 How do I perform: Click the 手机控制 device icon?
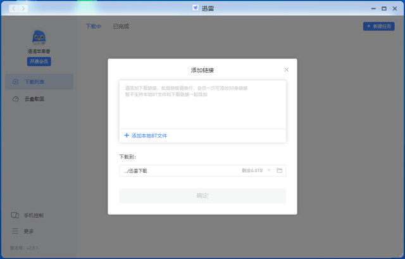point(15,215)
